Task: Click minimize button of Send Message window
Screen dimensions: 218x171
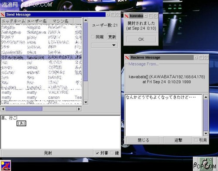Action: pyautogui.click(x=108, y=14)
